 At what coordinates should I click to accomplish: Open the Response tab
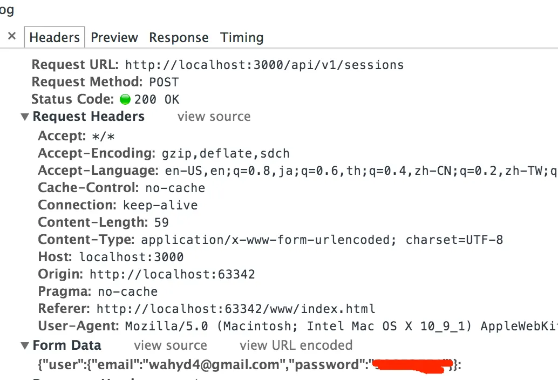coord(179,37)
